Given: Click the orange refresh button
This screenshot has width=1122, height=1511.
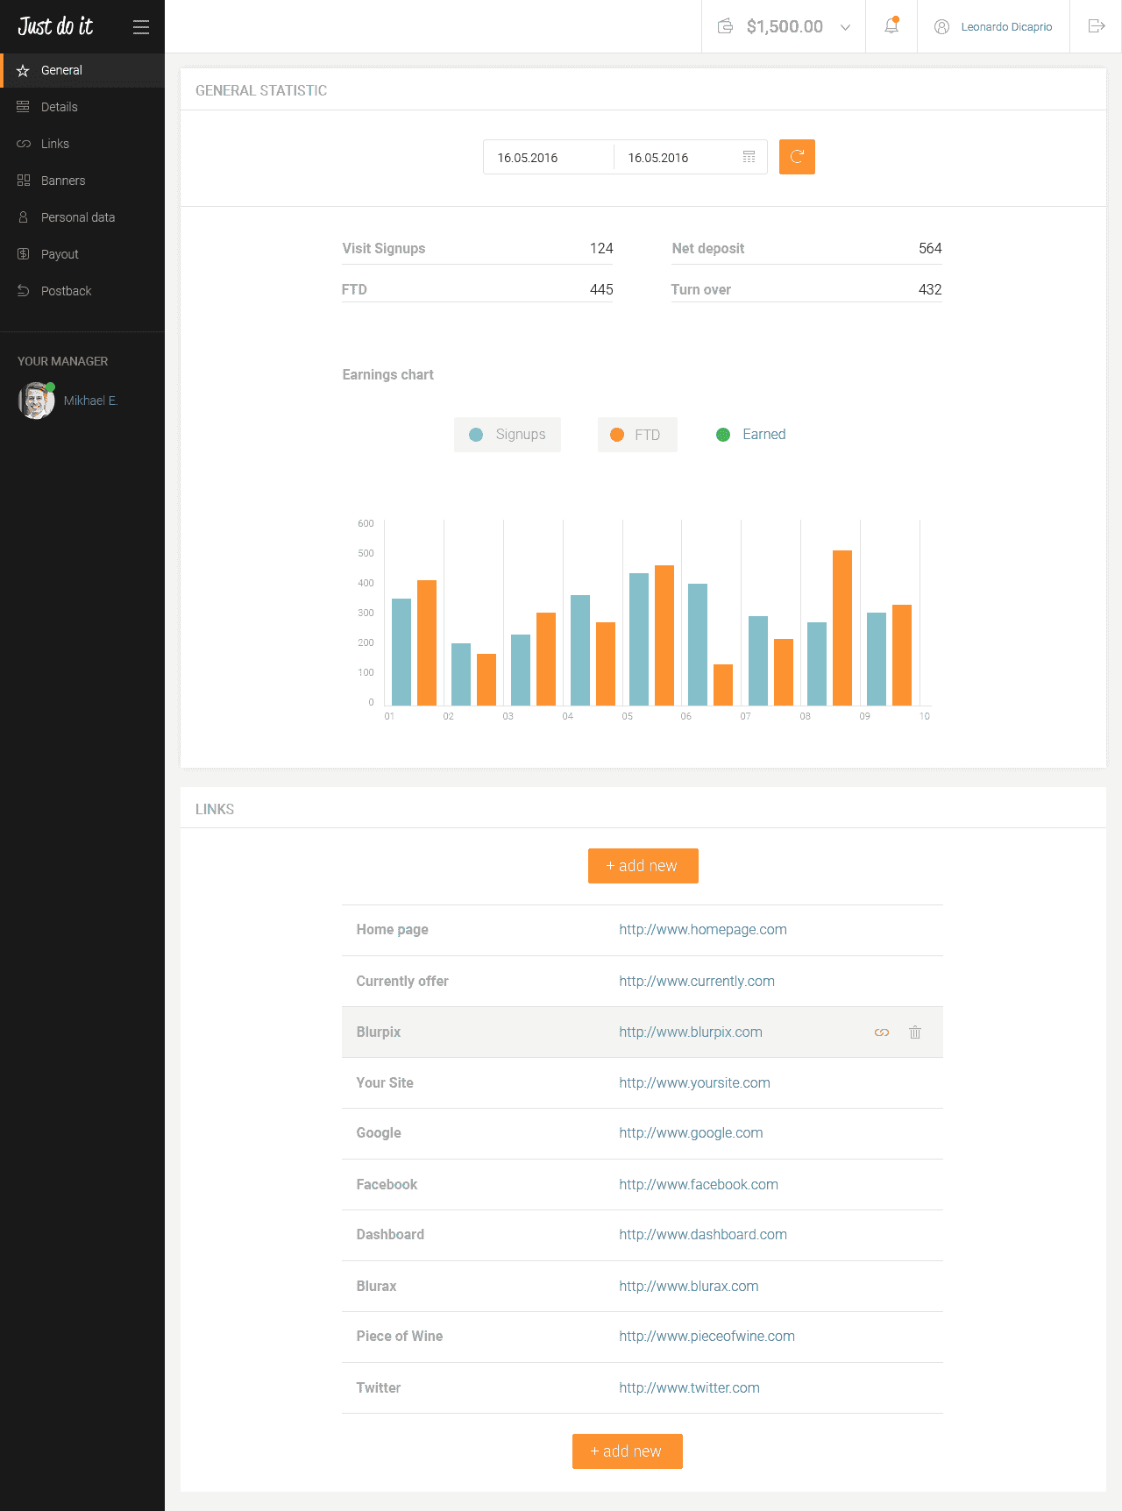Looking at the screenshot, I should point(797,157).
